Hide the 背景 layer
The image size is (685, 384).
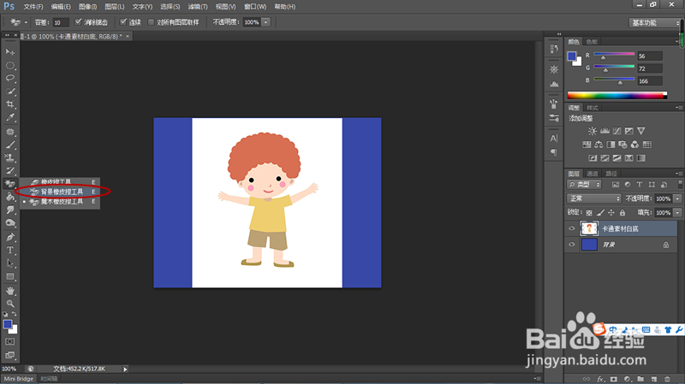tap(571, 245)
